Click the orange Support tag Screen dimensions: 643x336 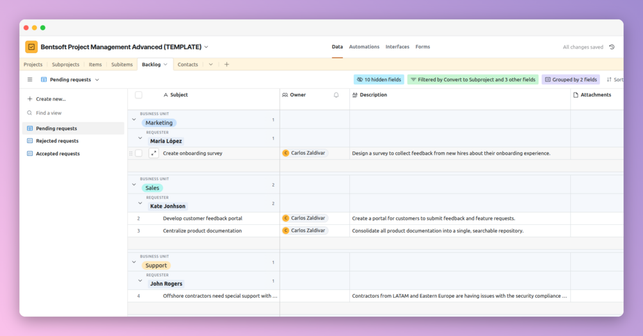156,265
